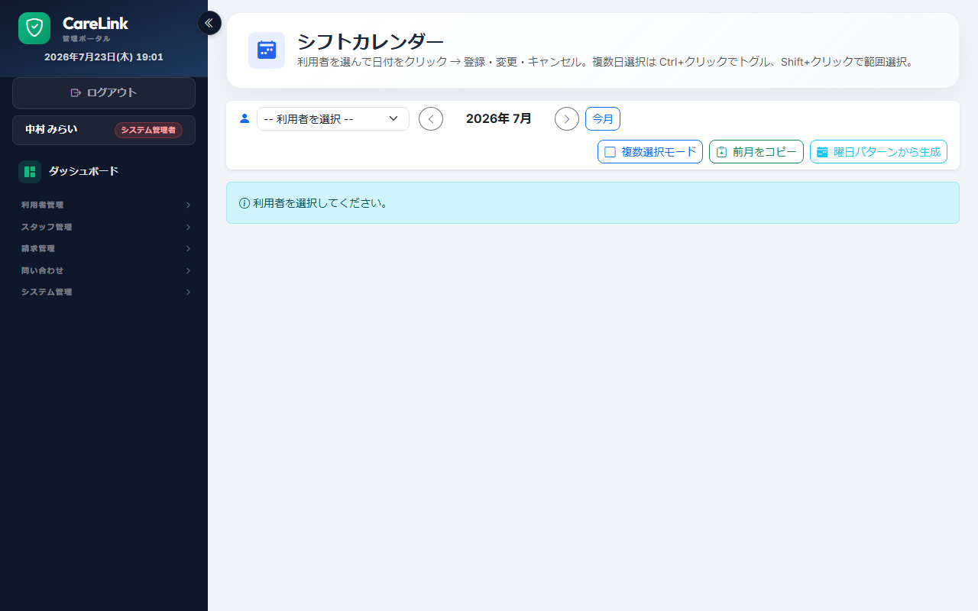Expand 利用者管理 menu section

tap(105, 205)
